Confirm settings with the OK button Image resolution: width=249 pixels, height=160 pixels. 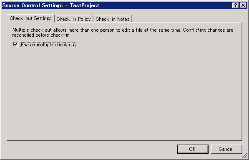(x=193, y=149)
